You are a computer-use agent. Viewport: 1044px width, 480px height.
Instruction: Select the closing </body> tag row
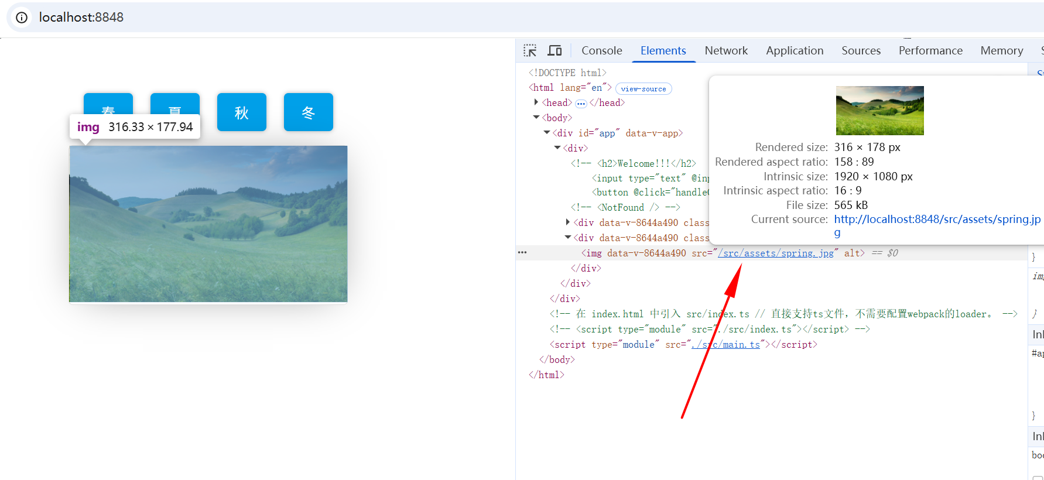click(x=557, y=359)
